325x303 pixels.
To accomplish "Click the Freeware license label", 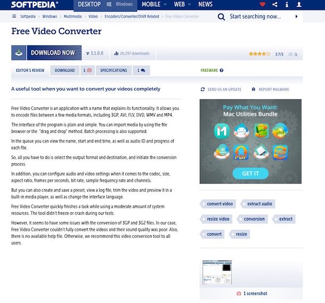I will (x=209, y=70).
